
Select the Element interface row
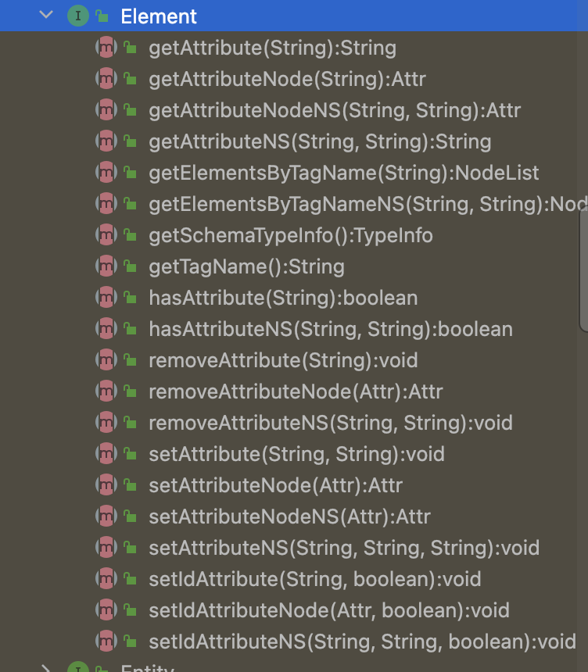click(294, 16)
